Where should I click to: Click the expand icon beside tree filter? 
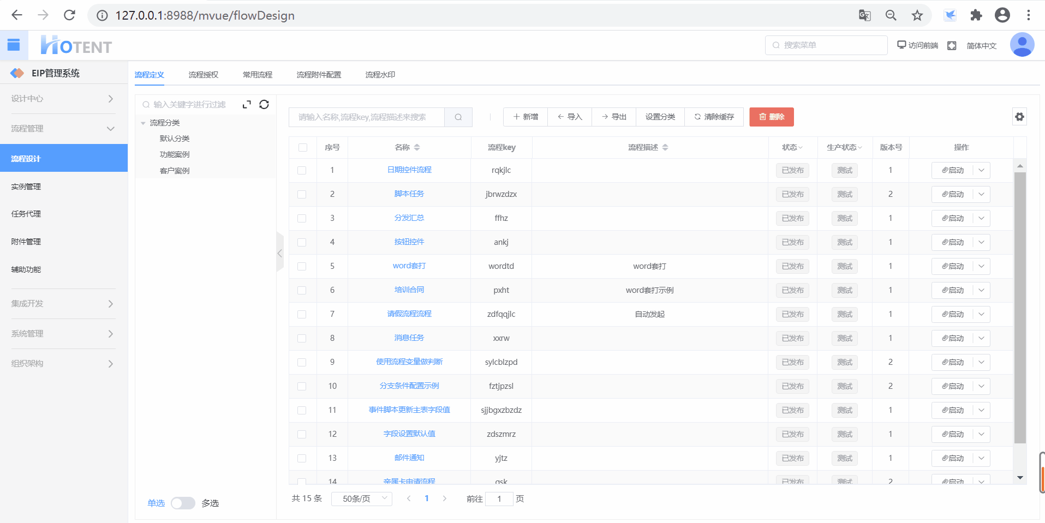click(247, 105)
